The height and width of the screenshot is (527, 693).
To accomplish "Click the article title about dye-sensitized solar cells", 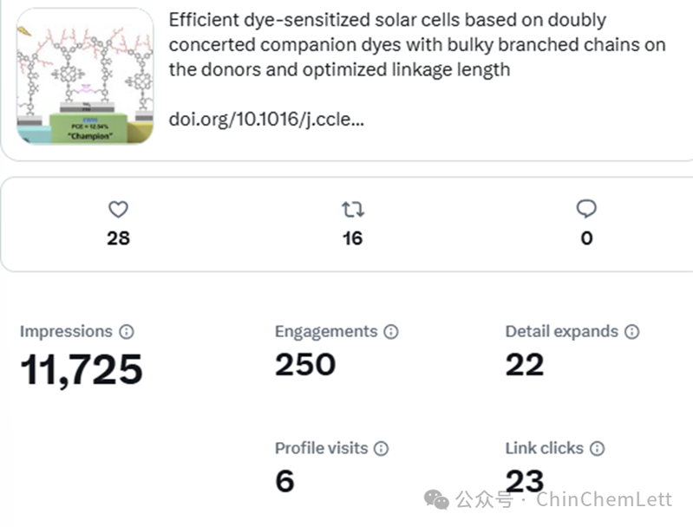I will [x=416, y=44].
